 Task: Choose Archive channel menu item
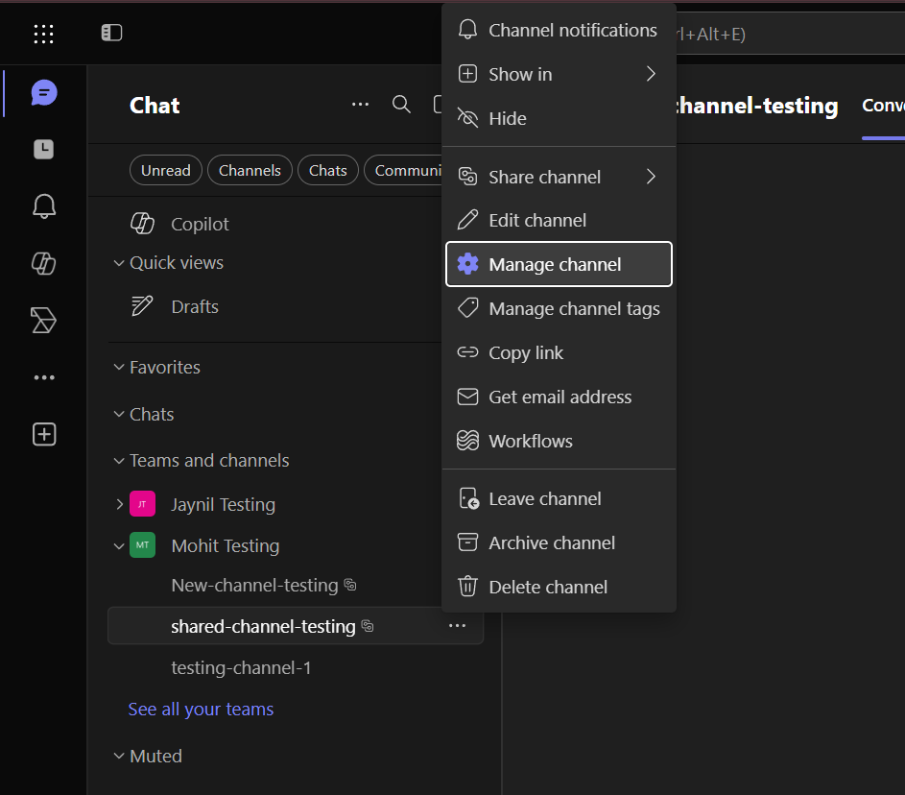click(559, 542)
